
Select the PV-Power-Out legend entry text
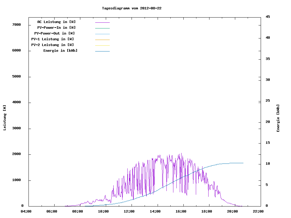[55, 33]
